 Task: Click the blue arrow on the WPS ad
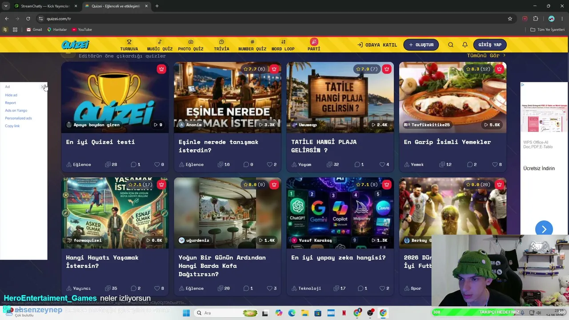tap(544, 229)
